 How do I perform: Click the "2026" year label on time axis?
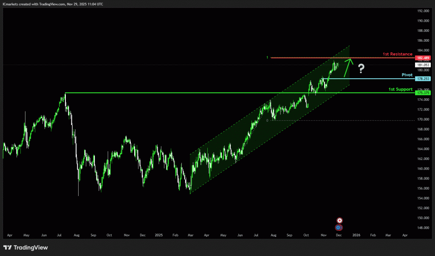(x=356, y=235)
